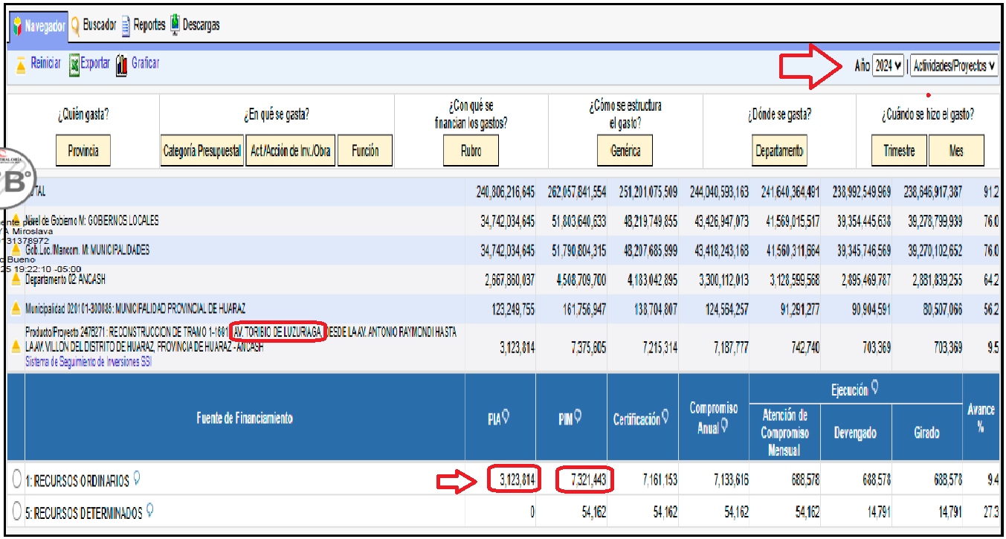The height and width of the screenshot is (539, 1006).
Task: Click the Avance % column header
Action: pyautogui.click(x=981, y=418)
